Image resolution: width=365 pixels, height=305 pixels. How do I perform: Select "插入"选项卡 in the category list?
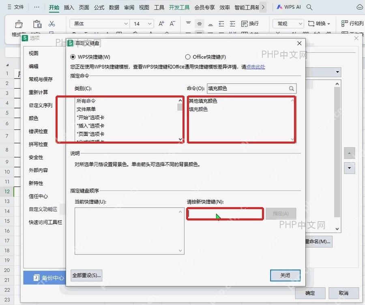[x=90, y=126]
